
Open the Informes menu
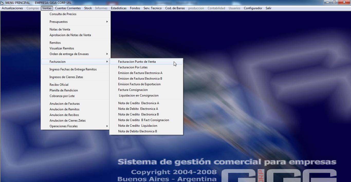(x=101, y=8)
